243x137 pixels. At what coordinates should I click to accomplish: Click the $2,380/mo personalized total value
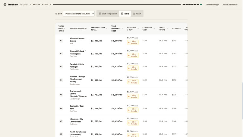(96, 41)
